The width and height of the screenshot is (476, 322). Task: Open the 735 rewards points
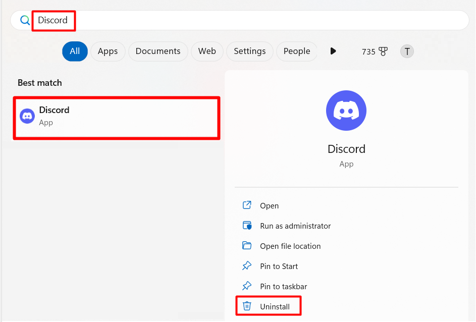pyautogui.click(x=368, y=51)
